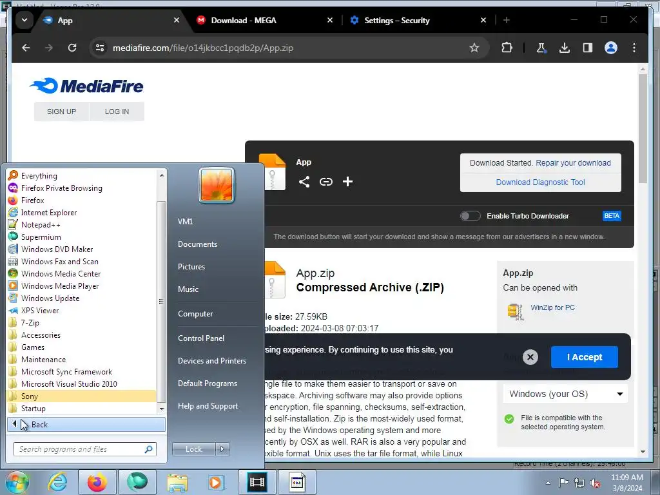
Task: Open Firefox in the taskbar
Action: click(x=97, y=482)
